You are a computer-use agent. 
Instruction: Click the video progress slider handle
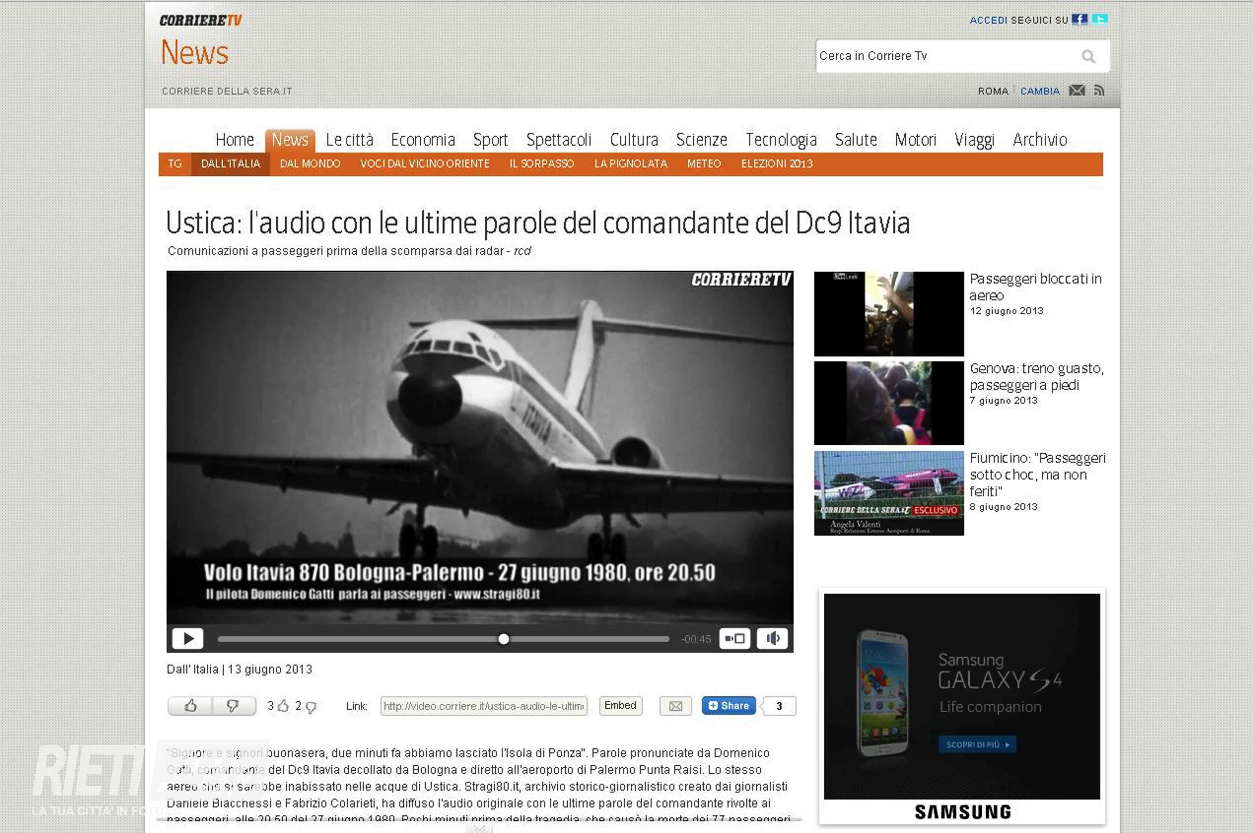(x=503, y=639)
